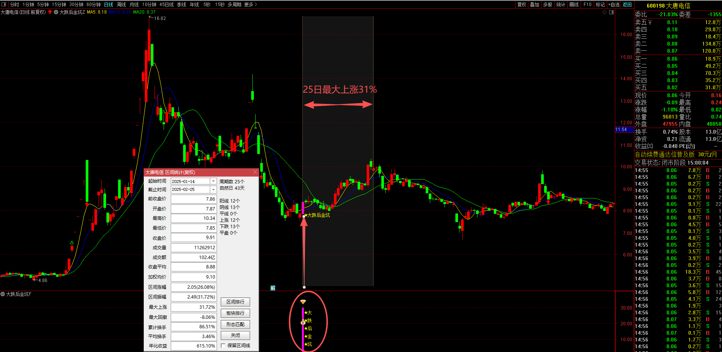Click the 600198 大唐电信 stock title
Image resolution: width=722 pixels, height=352 pixels.
(668, 6)
